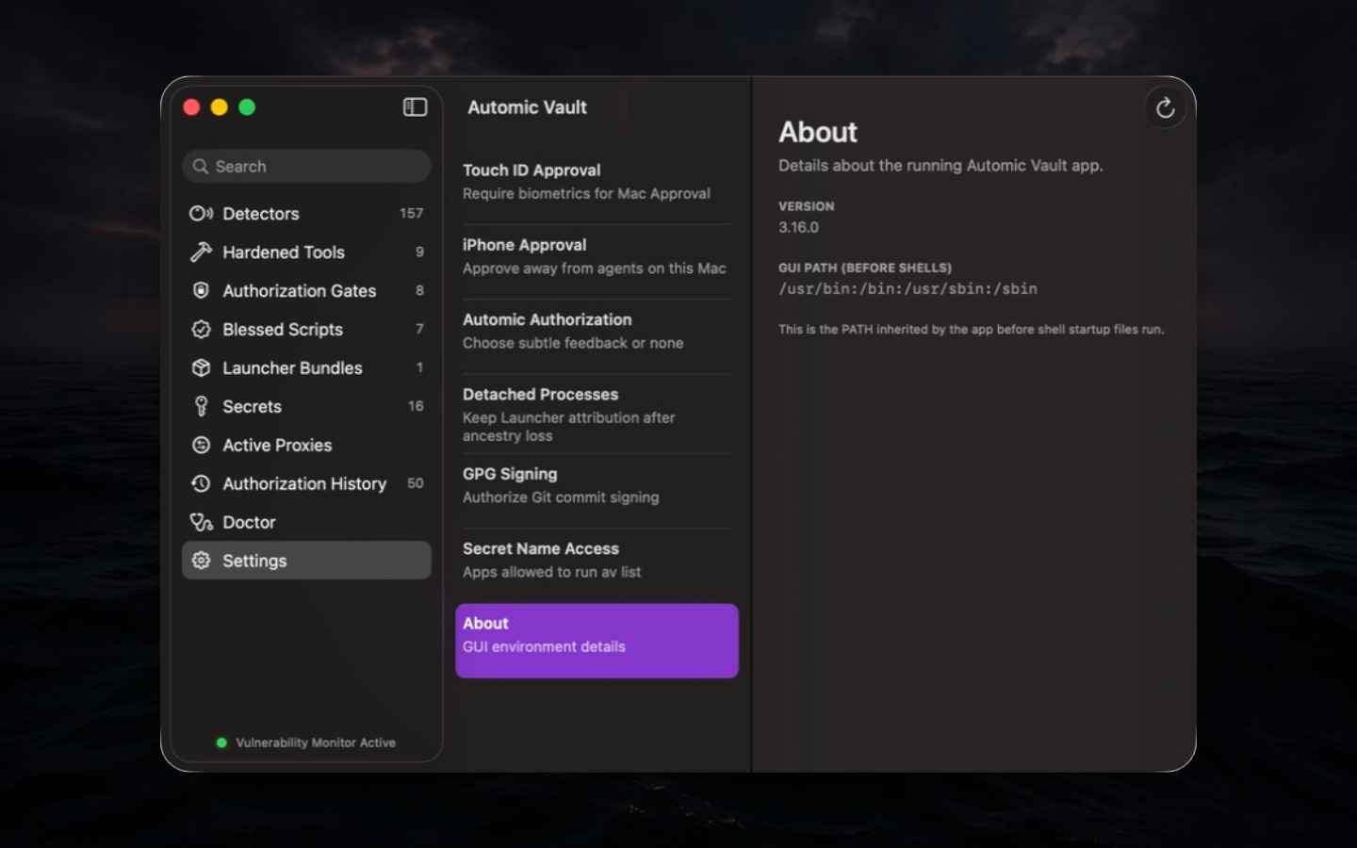Click the green Vulnerability Monitor status dot
Image resolution: width=1357 pixels, height=848 pixels.
[221, 742]
